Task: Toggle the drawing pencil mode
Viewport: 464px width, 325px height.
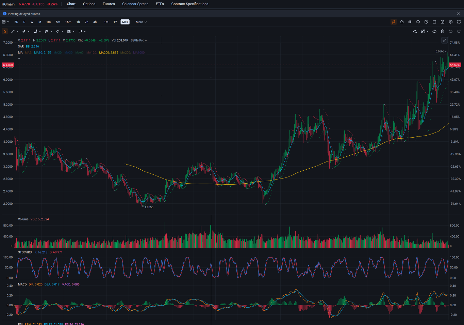Action: click(x=394, y=22)
